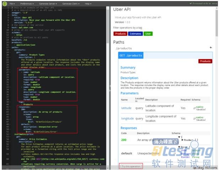
Task: Click the latitude parameter name link
Action: point(126,108)
